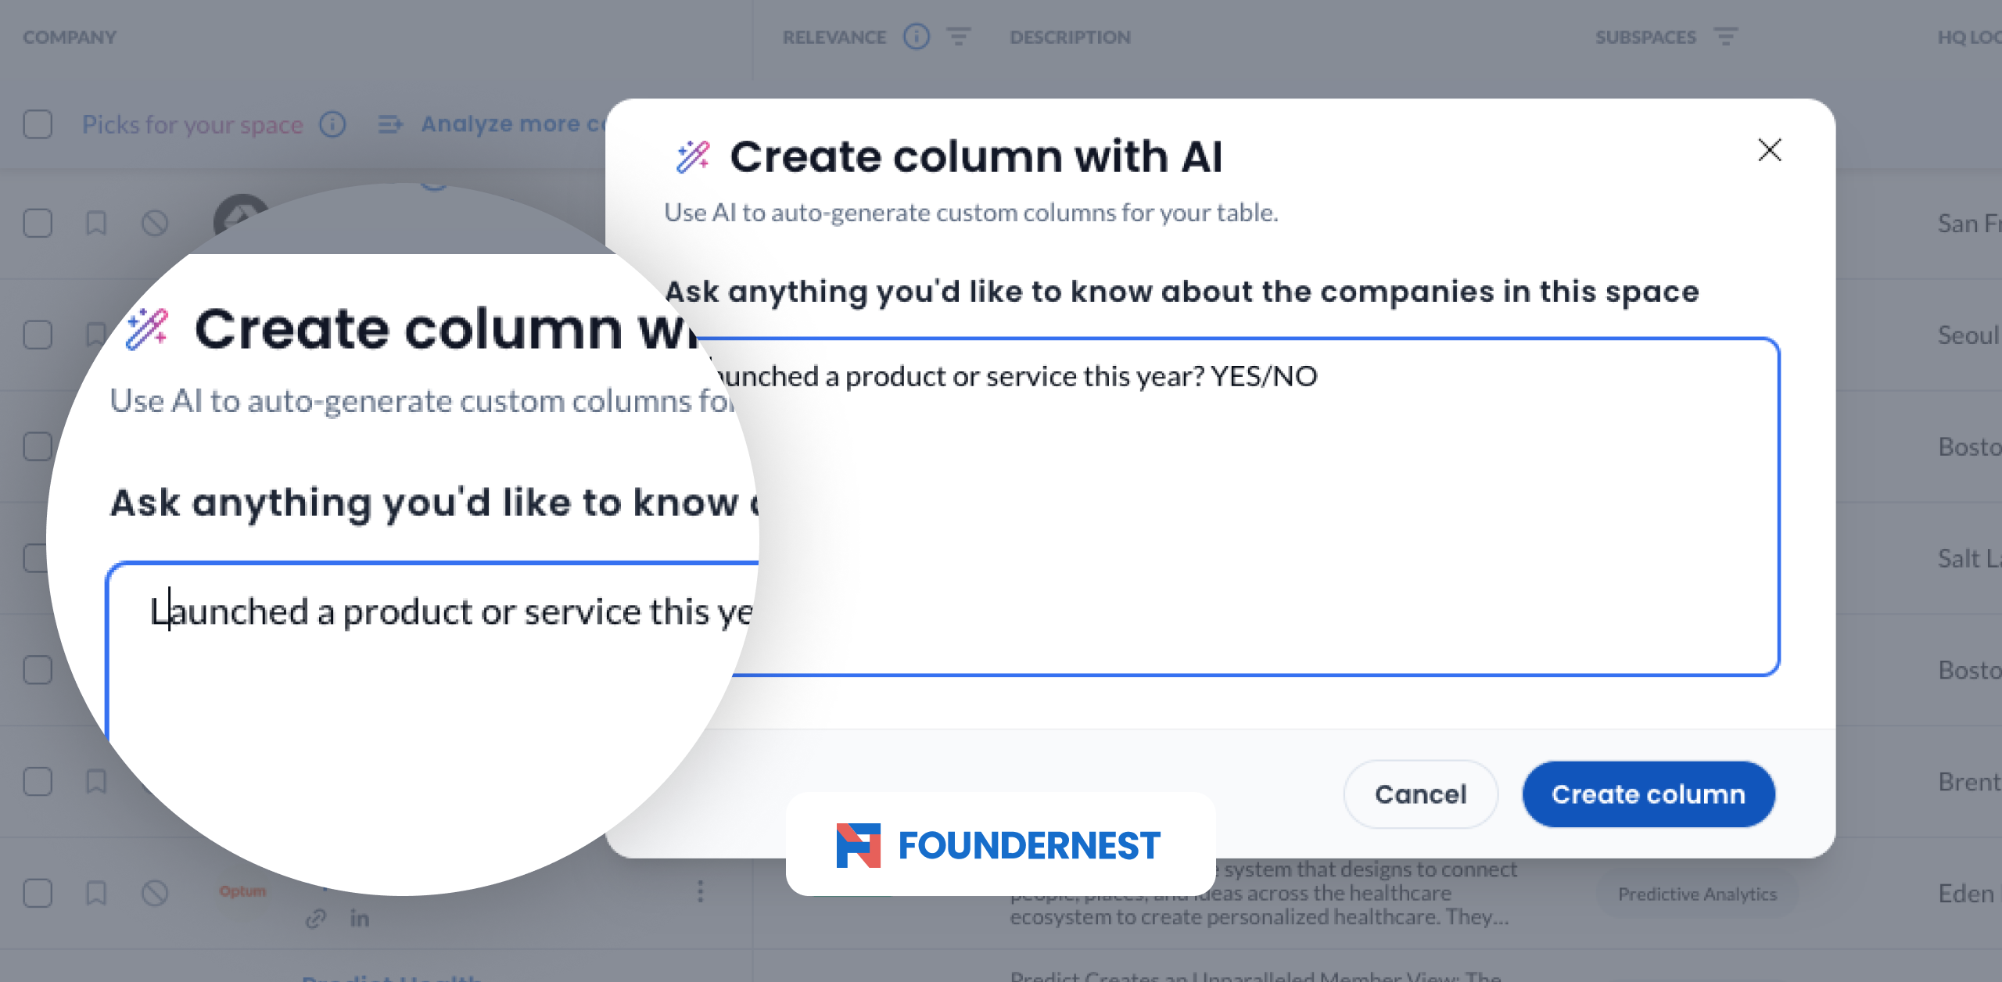Open the Relevance column filter
The height and width of the screenshot is (982, 2002).
[x=959, y=37]
